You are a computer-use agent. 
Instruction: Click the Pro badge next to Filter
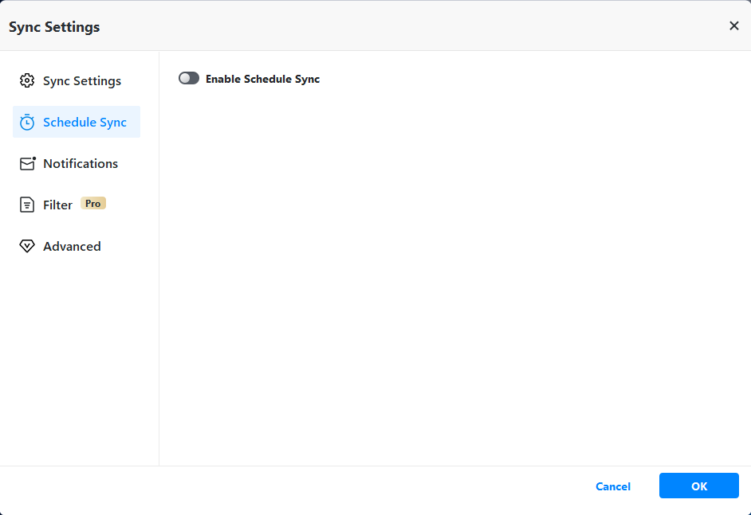pyautogui.click(x=93, y=204)
